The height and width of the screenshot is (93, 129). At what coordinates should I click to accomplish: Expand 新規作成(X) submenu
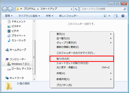pyautogui.click(x=82, y=79)
